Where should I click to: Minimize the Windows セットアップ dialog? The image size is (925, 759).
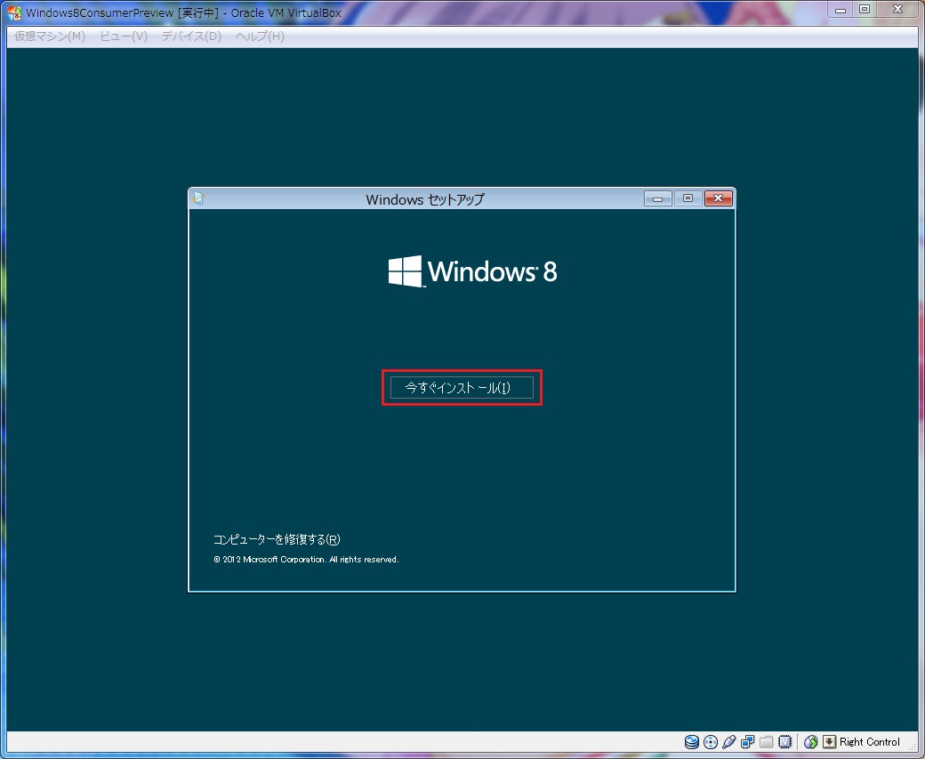658,198
